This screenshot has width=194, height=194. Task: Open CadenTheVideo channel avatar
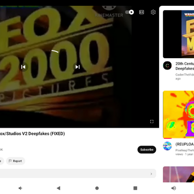[x=167, y=65]
